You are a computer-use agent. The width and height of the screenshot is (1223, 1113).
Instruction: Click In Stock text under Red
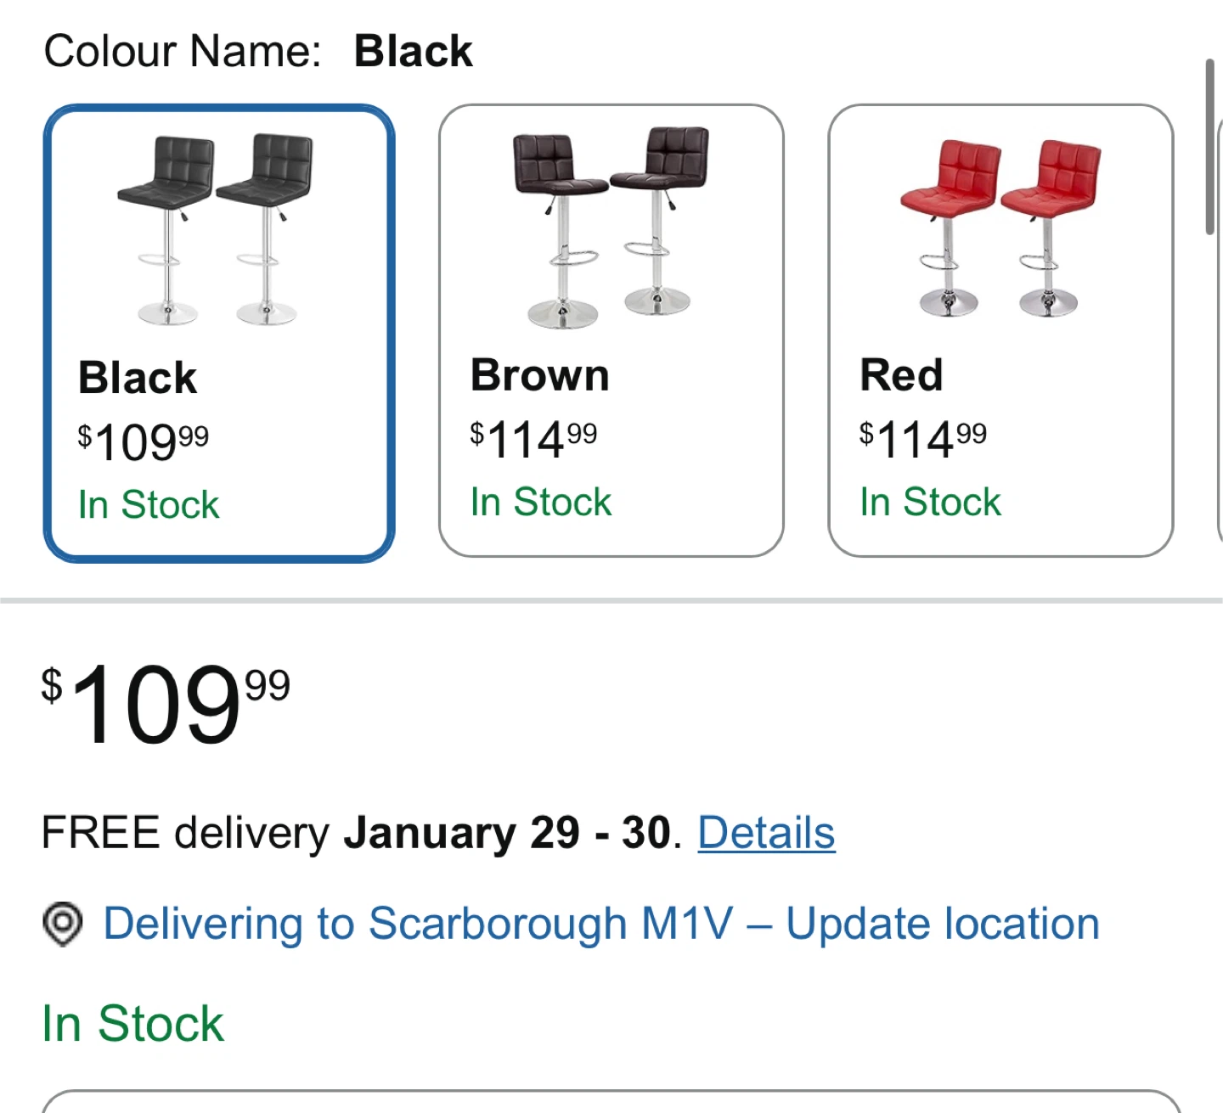[930, 502]
